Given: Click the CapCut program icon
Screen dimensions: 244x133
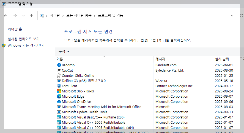Looking at the screenshot, I should [59, 70].
